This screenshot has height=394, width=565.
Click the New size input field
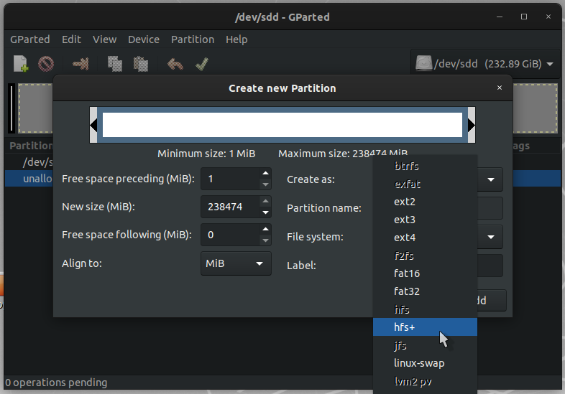tap(231, 207)
